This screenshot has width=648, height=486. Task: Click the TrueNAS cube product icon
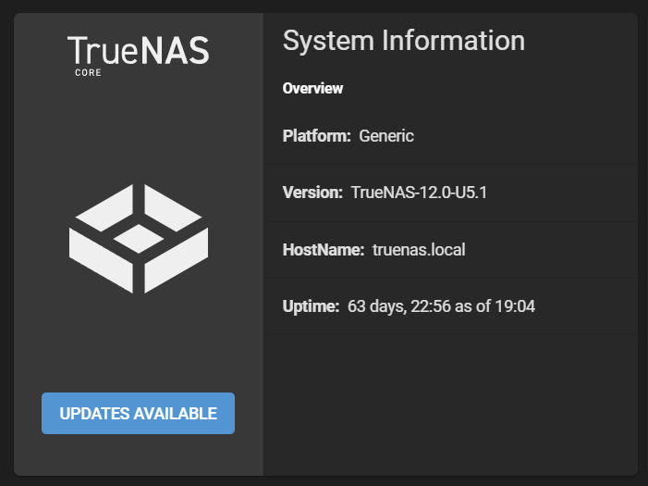coord(139,239)
